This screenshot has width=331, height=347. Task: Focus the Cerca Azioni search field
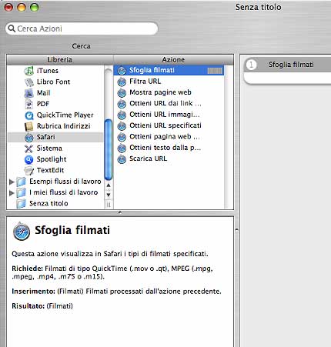tap(82, 28)
